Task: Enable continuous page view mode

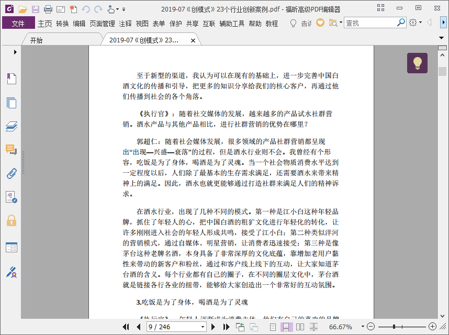Action: click(x=286, y=327)
